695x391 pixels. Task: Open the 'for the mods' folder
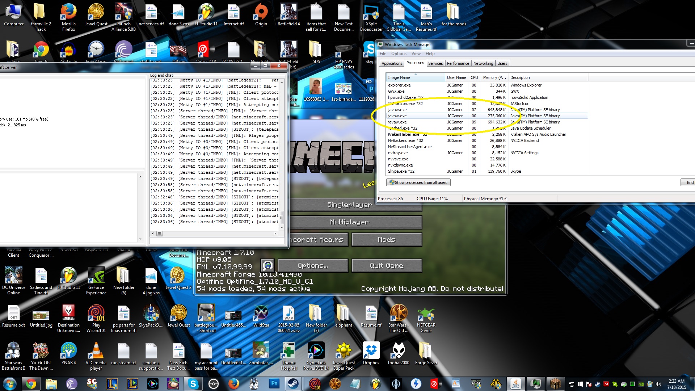point(454,15)
